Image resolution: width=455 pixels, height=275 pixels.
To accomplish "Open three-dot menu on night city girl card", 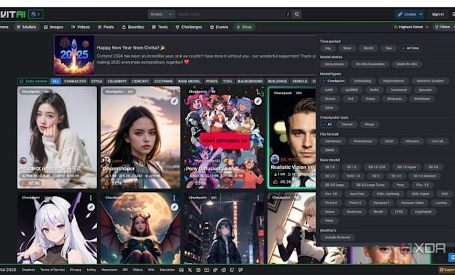I will [x=258, y=198].
